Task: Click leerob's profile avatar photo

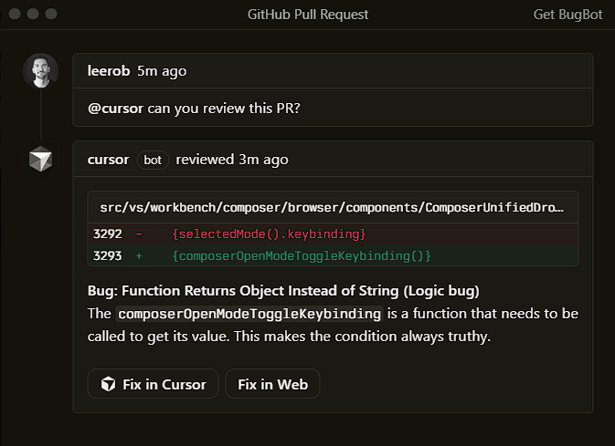Action: (40, 71)
